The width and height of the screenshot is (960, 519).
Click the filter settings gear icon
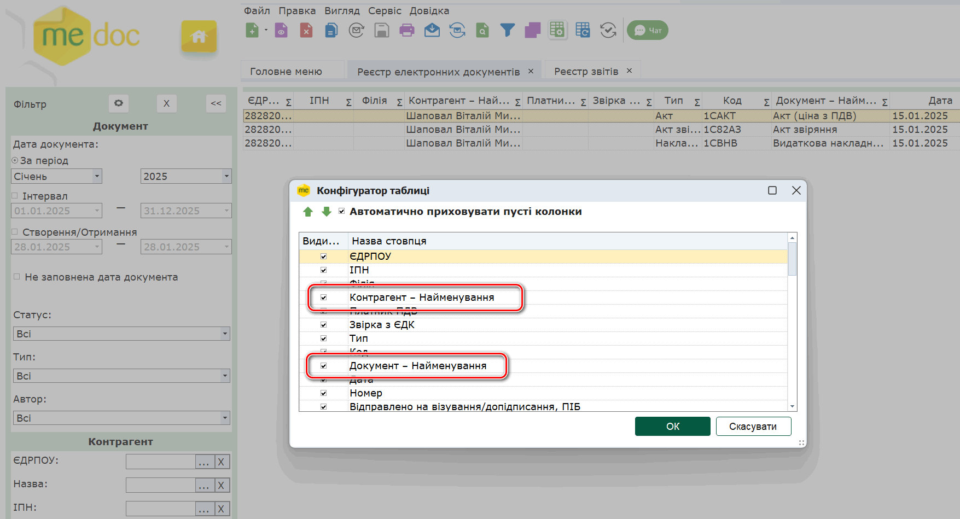point(119,103)
